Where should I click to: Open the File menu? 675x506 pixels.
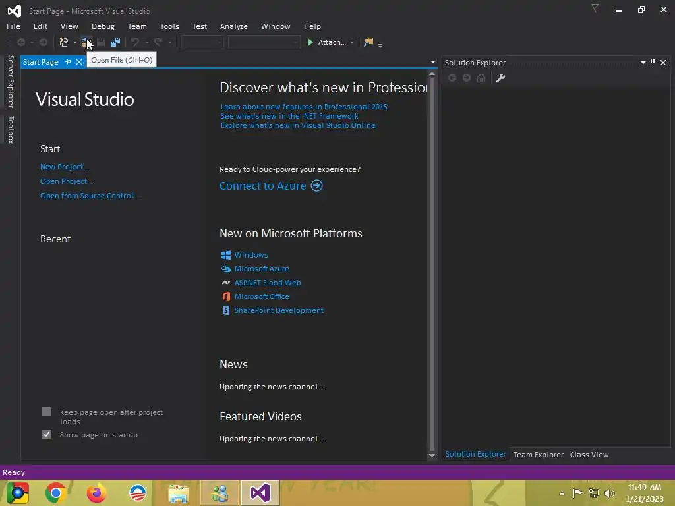[13, 26]
